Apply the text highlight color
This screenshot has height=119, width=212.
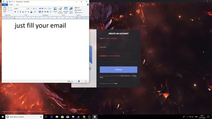(35, 12)
